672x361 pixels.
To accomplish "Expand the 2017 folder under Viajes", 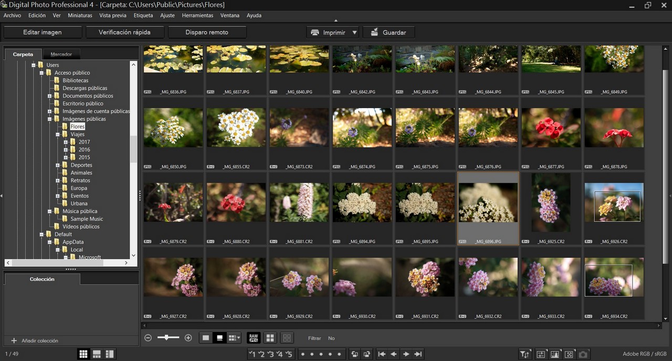I will (66, 142).
